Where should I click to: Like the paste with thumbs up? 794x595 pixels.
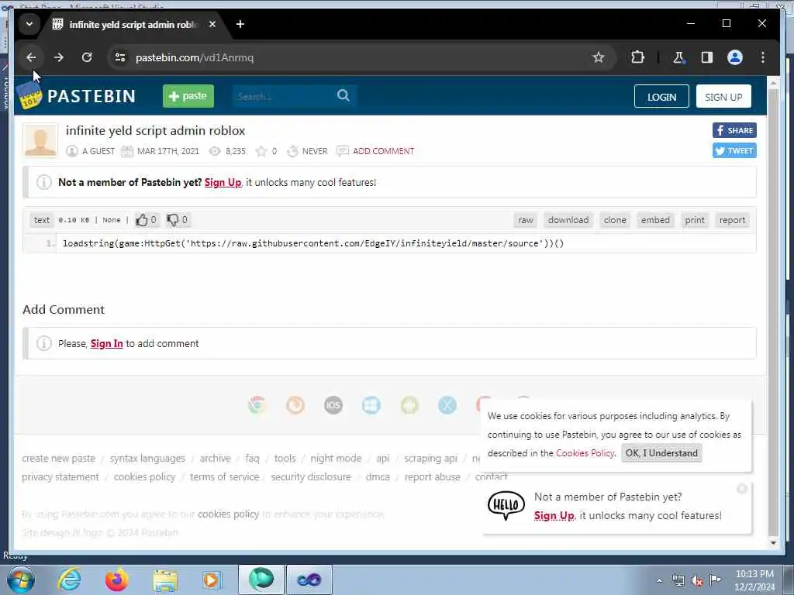[x=146, y=219]
